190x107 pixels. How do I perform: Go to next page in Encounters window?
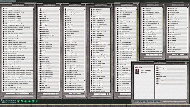[x=107, y=94]
